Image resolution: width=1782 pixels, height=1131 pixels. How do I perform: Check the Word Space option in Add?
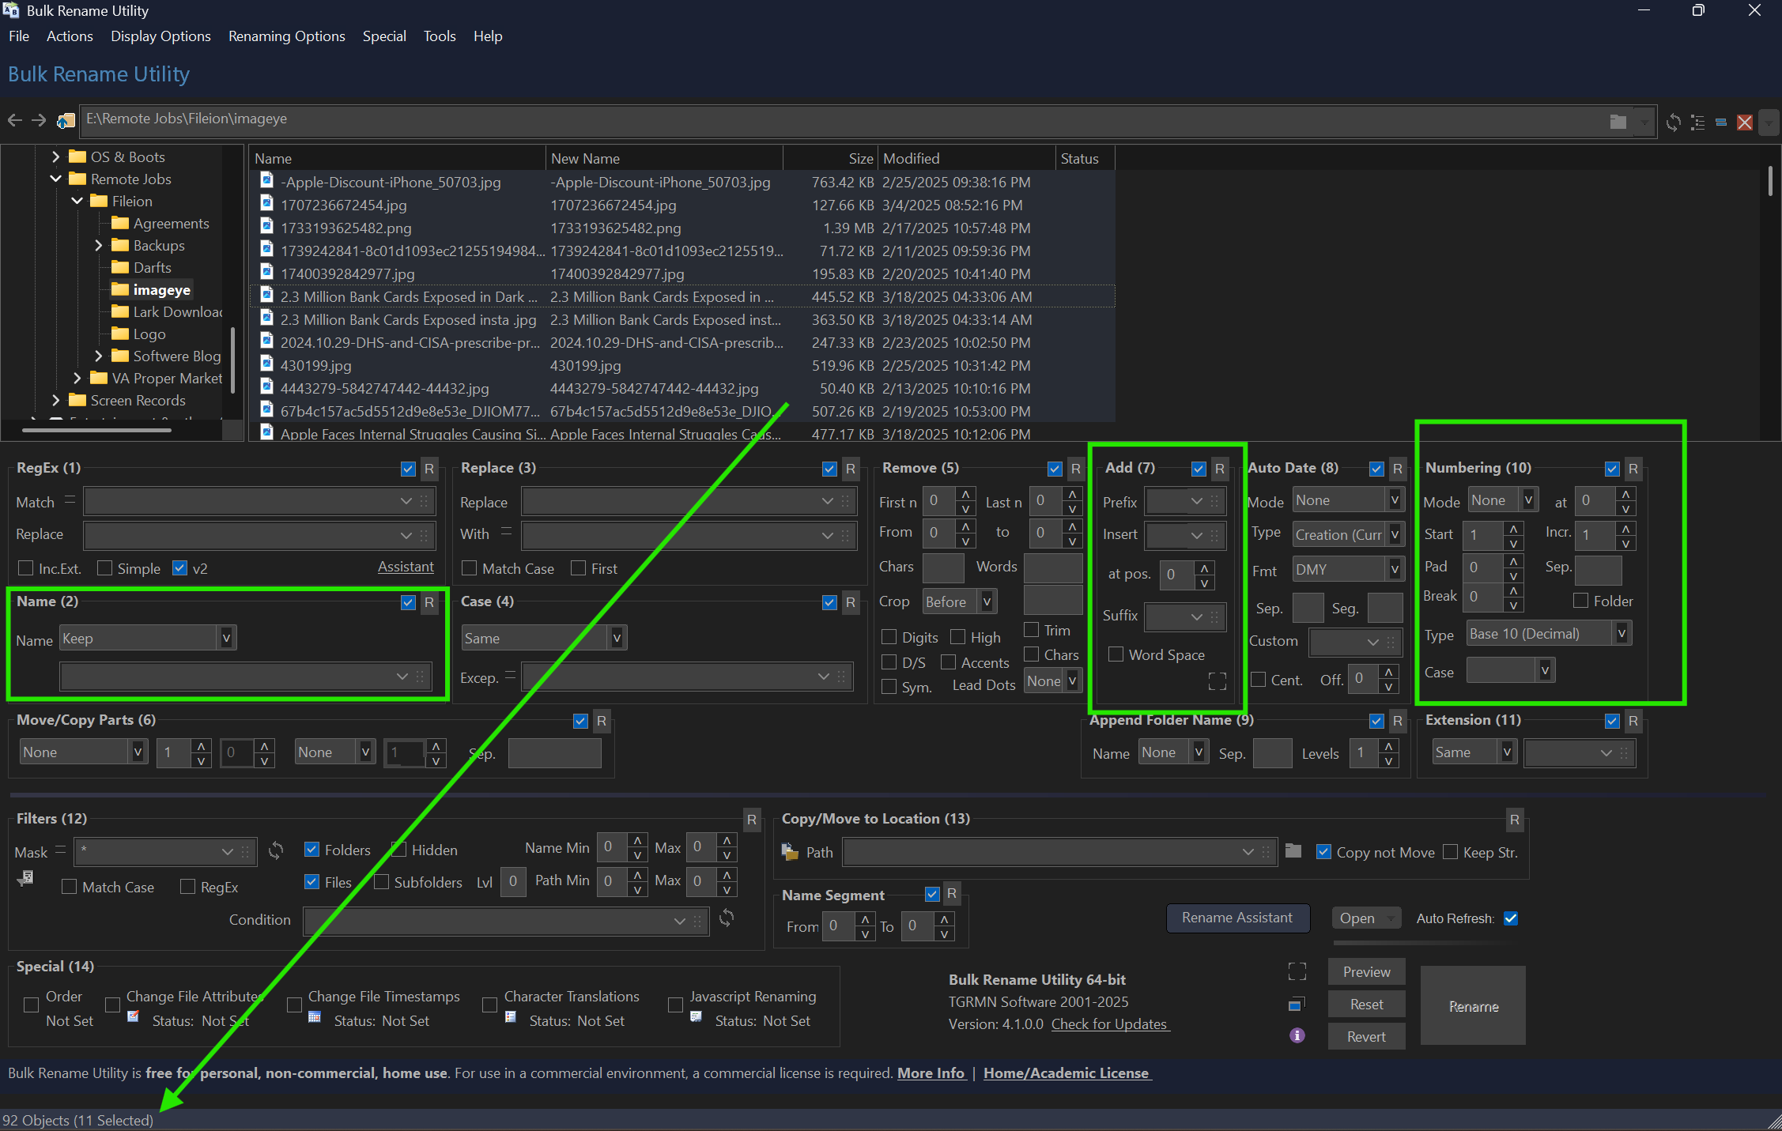(x=1116, y=654)
